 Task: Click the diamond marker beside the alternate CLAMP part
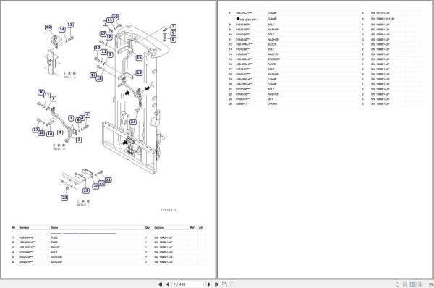[x=238, y=19]
